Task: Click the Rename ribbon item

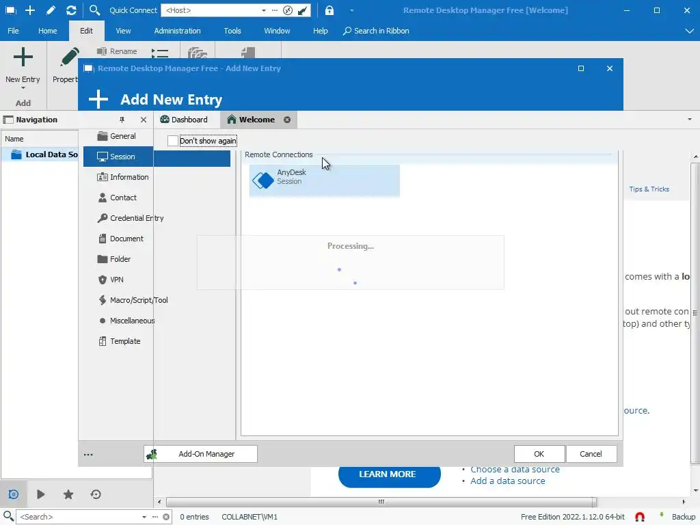Action: click(x=117, y=51)
